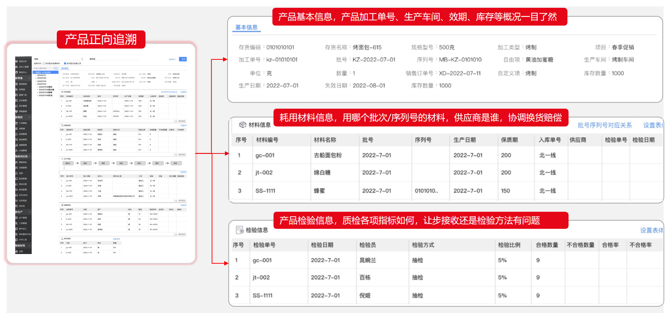Viewport: 668px width, 313px height.
Task: Click the 定位 button next to tree search
Action: pyautogui.click(x=56, y=68)
